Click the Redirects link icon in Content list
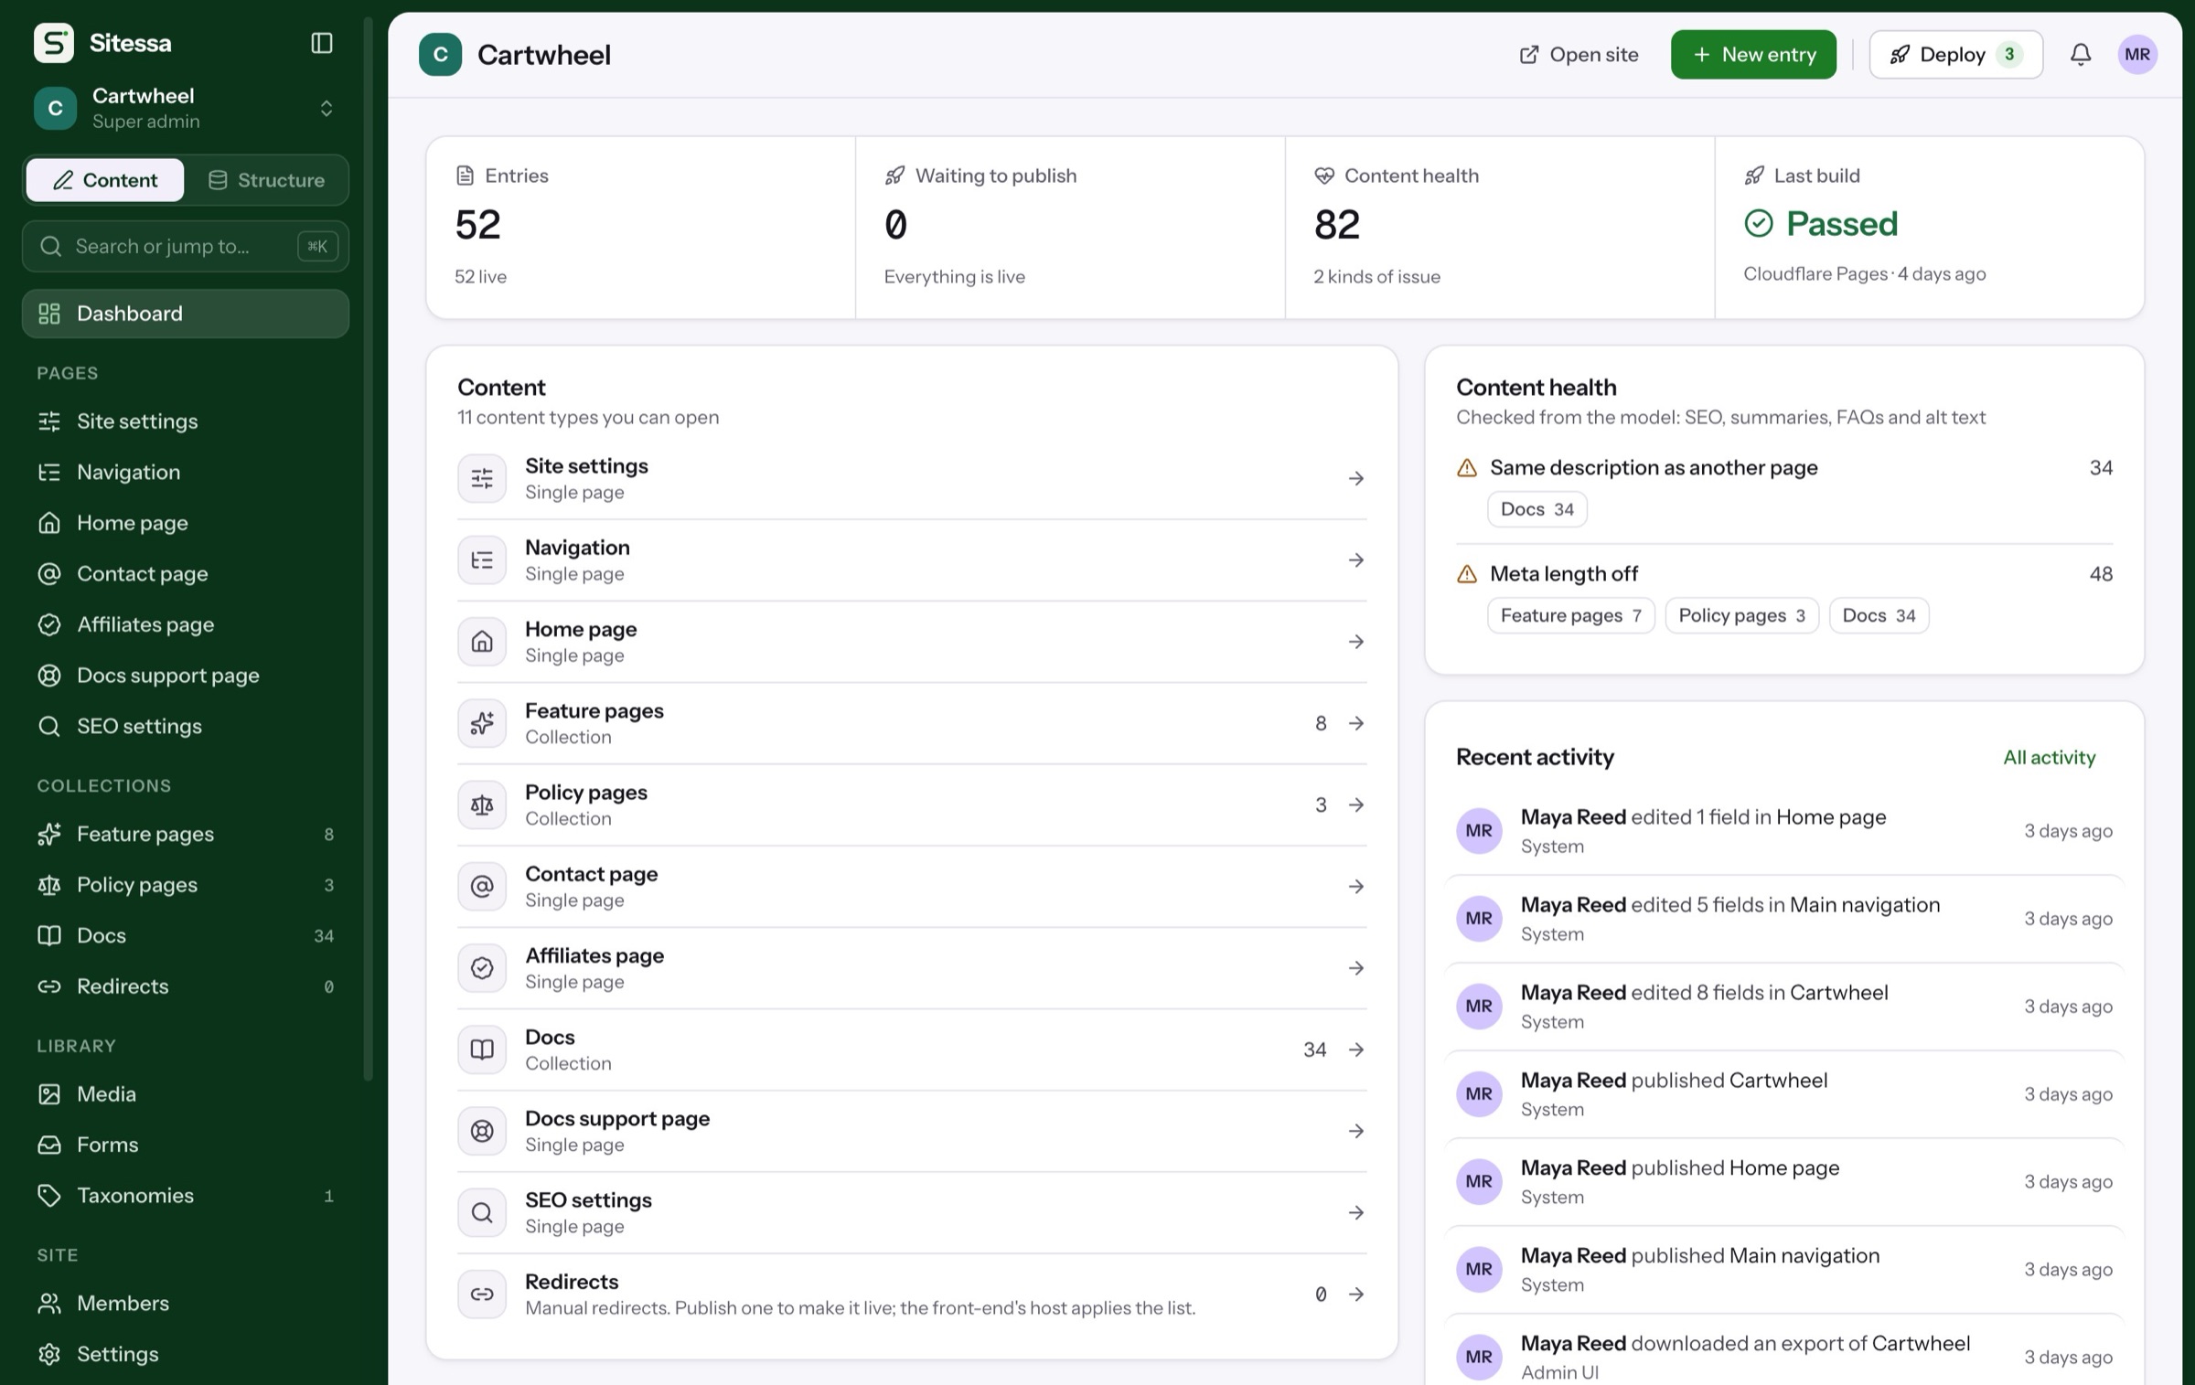2195x1385 pixels. 482,1294
